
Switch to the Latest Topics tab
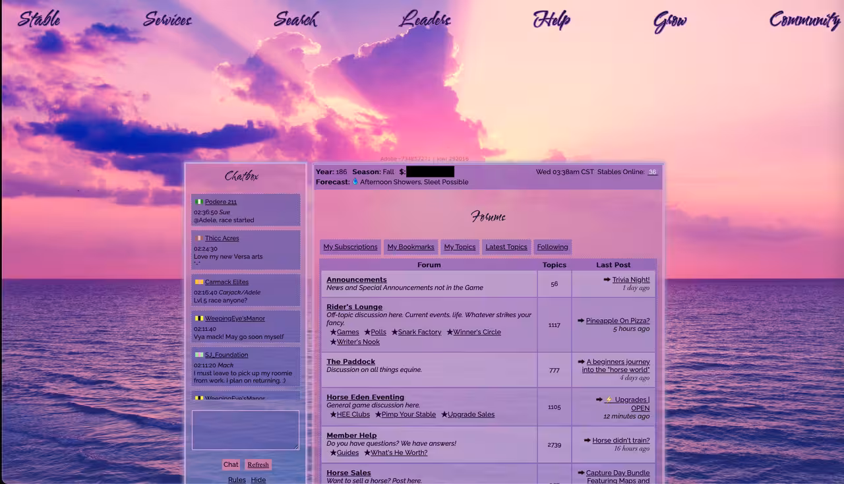tap(506, 247)
